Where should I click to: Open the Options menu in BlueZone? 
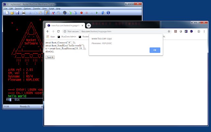[x=27, y=9]
